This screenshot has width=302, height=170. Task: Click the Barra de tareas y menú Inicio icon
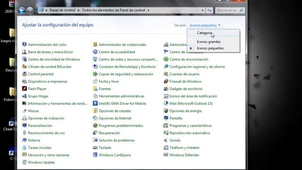click(x=24, y=52)
